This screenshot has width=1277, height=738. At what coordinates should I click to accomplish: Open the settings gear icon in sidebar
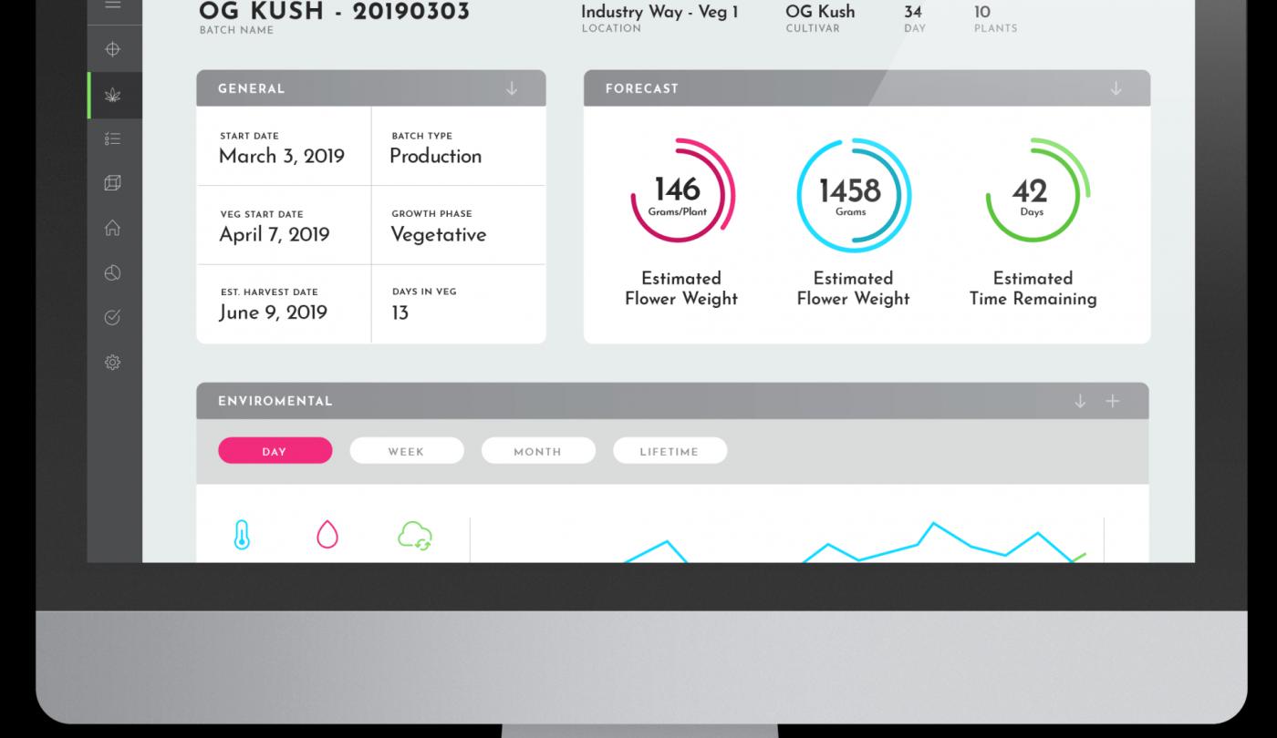[113, 362]
